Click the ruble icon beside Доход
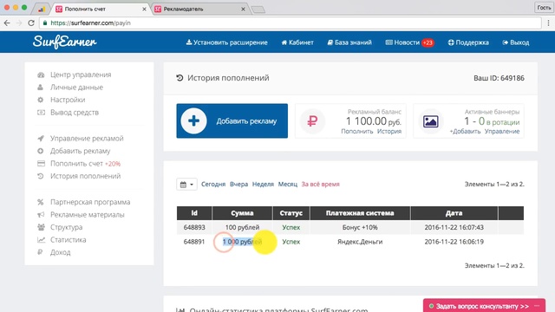Image resolution: width=555 pixels, height=312 pixels. [40, 252]
